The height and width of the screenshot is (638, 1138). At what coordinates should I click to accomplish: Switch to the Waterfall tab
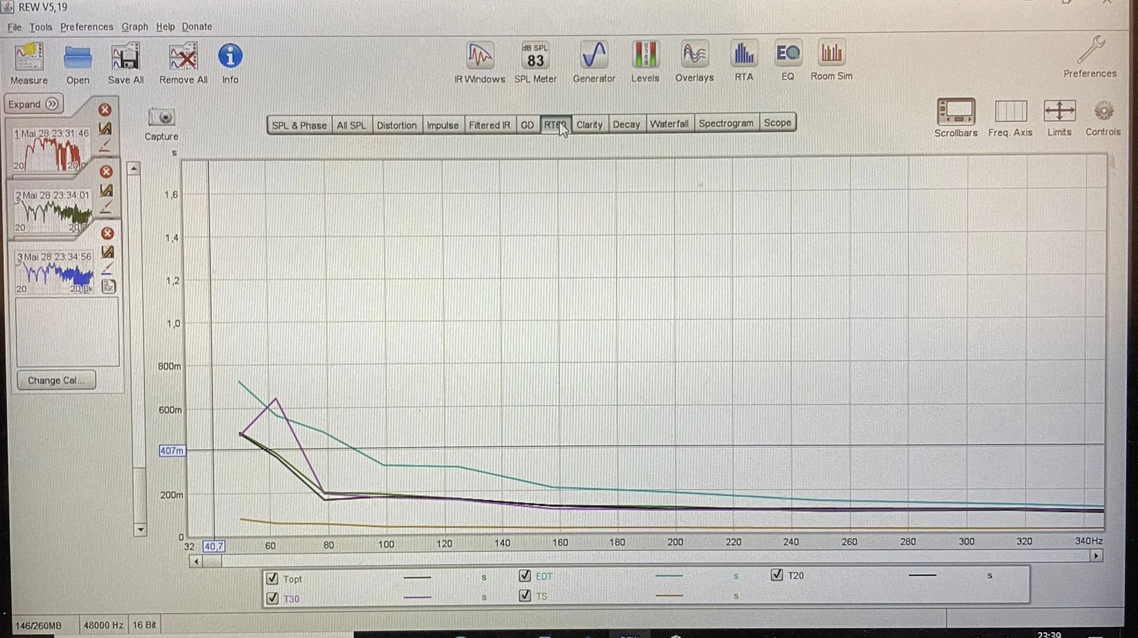[x=668, y=123]
